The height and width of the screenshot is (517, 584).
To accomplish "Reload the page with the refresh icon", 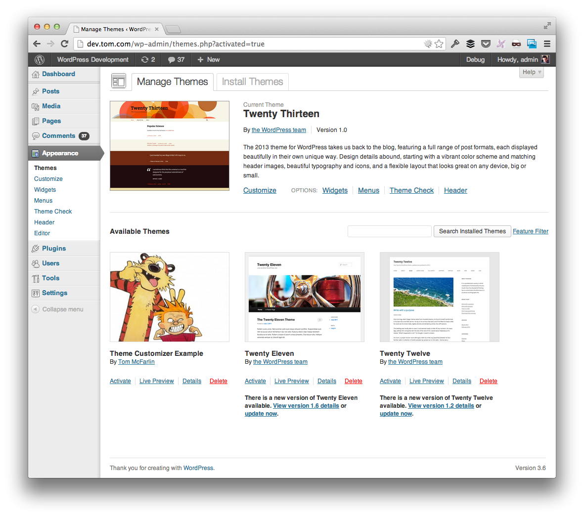I will pos(64,43).
